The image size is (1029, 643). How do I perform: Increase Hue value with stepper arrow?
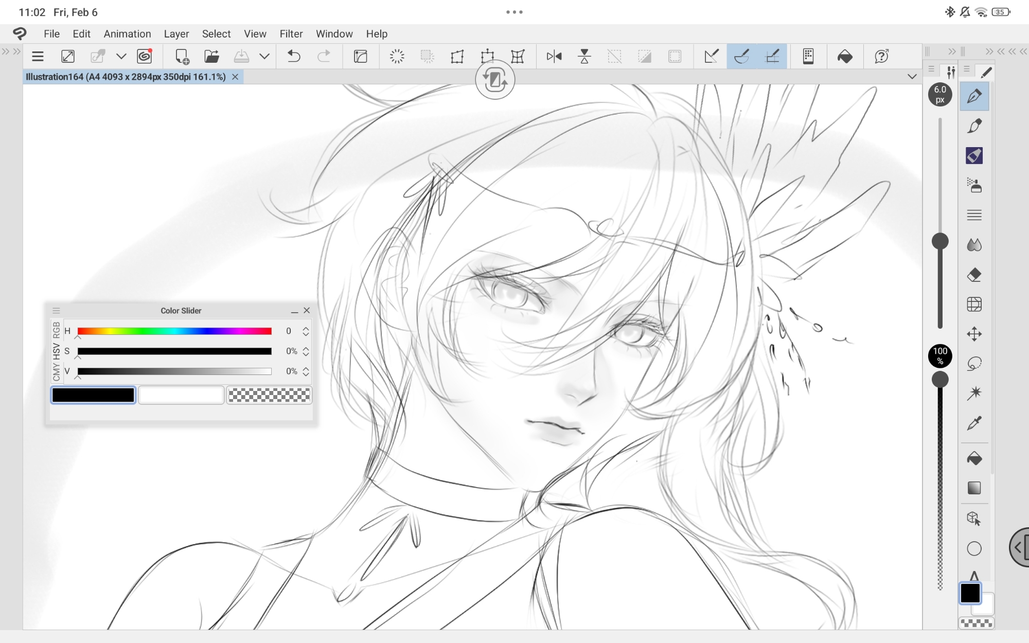(306, 328)
